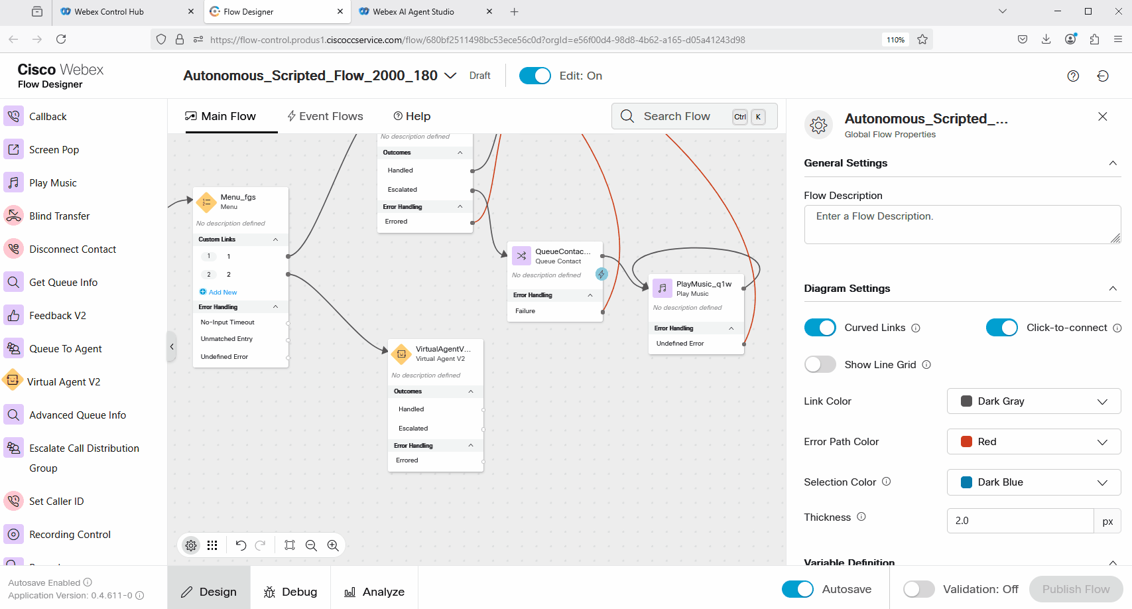1132x609 pixels.
Task: Open the Debug tab
Action: click(x=290, y=592)
